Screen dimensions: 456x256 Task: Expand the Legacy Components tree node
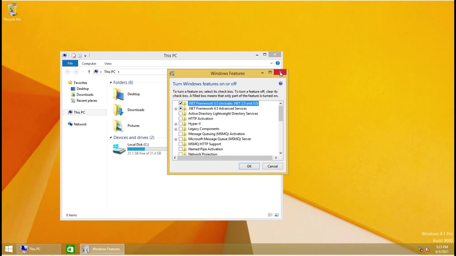(x=176, y=129)
